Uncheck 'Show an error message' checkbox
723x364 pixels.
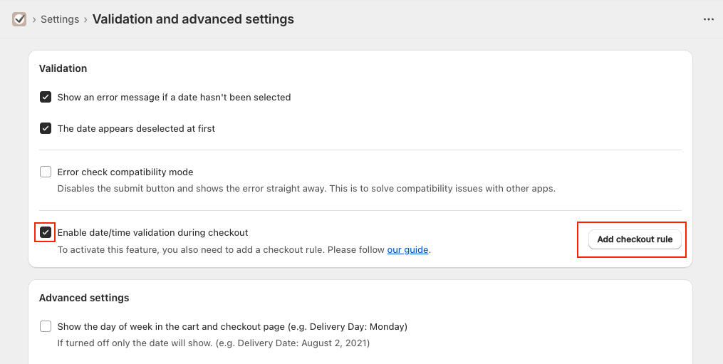46,98
